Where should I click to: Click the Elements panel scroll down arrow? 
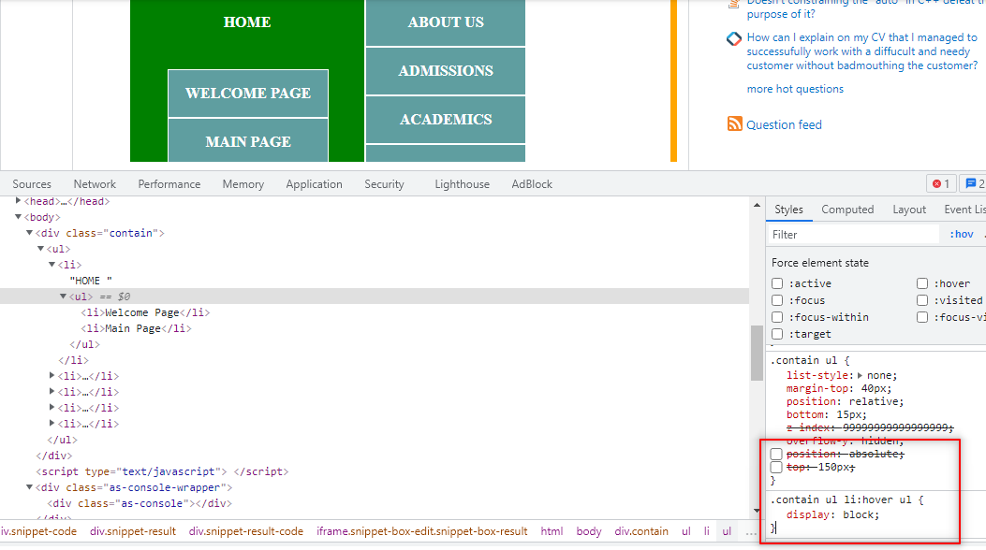758,511
